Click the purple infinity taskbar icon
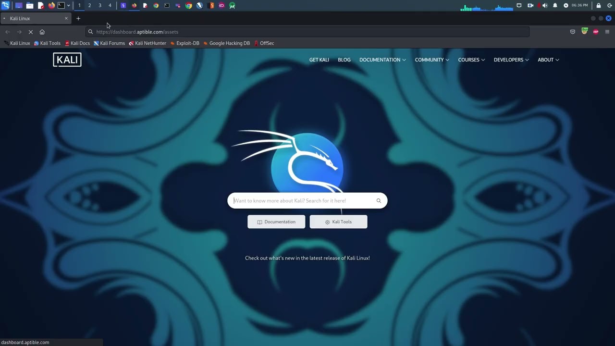This screenshot has width=615, height=346. 221,5
